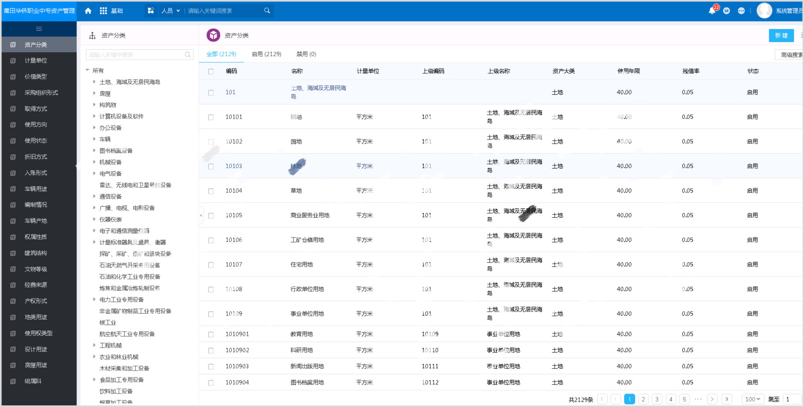Click the top keyword search input
The width and height of the screenshot is (804, 407).
(x=224, y=11)
